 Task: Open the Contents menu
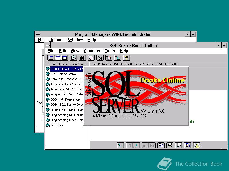92,51
